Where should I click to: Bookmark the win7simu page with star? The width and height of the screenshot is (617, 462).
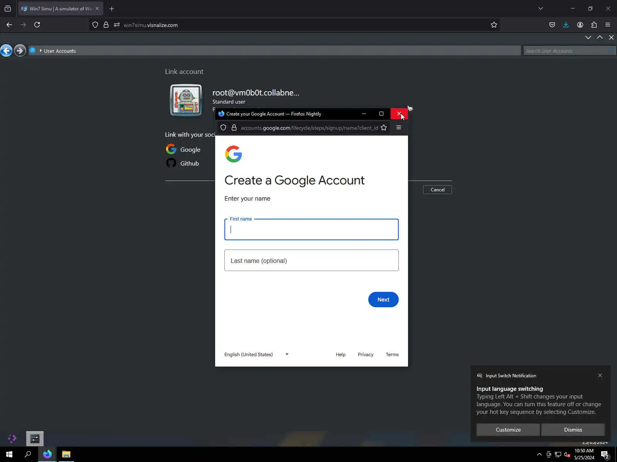click(x=494, y=25)
